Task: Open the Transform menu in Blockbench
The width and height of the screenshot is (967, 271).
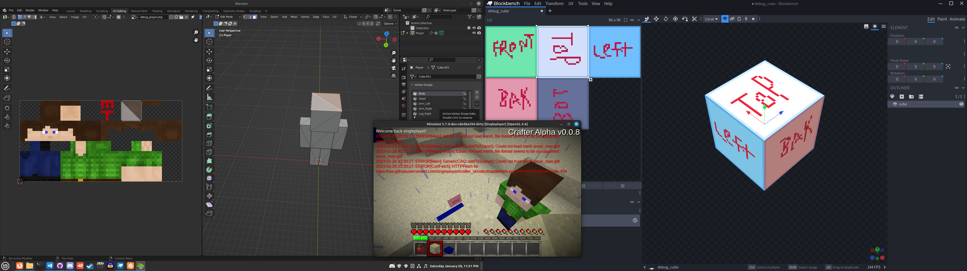Action: click(x=554, y=4)
